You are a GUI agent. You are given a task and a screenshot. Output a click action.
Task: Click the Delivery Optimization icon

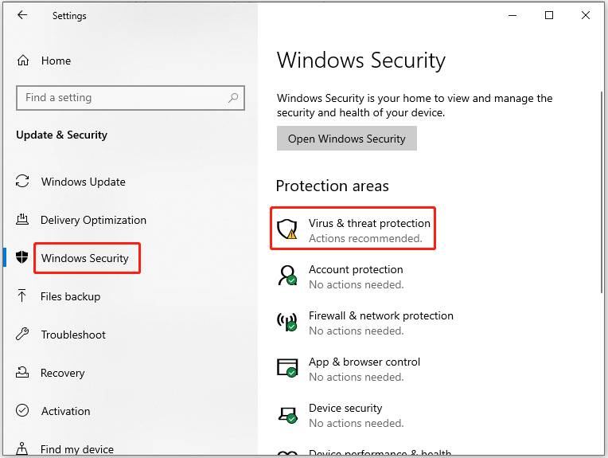tap(22, 220)
